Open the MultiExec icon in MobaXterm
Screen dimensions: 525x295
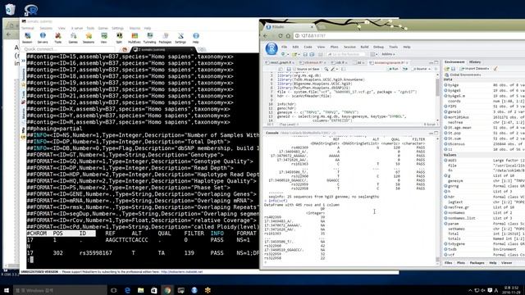coord(135,38)
